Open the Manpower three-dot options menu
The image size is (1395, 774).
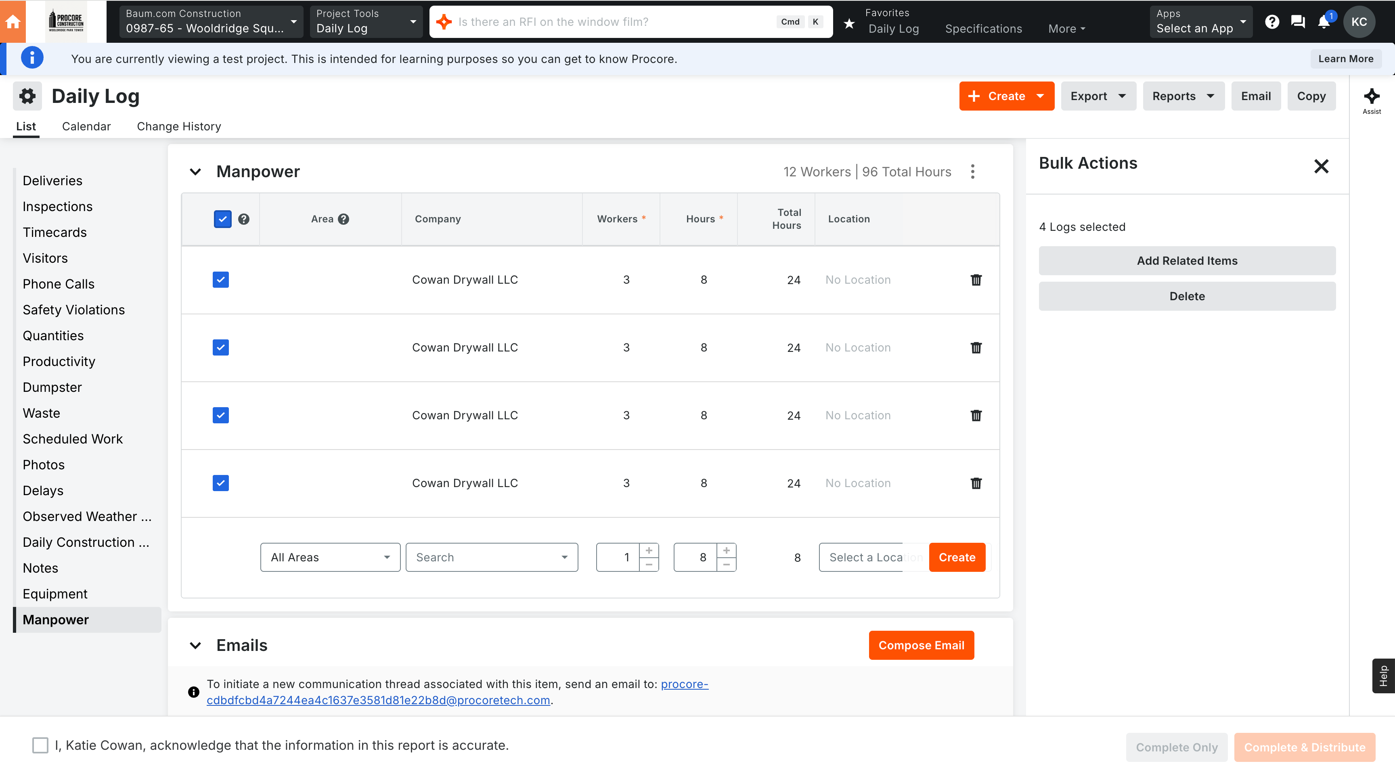click(973, 172)
